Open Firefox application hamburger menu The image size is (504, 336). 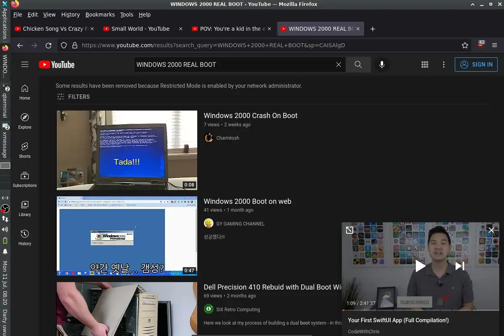(x=495, y=45)
